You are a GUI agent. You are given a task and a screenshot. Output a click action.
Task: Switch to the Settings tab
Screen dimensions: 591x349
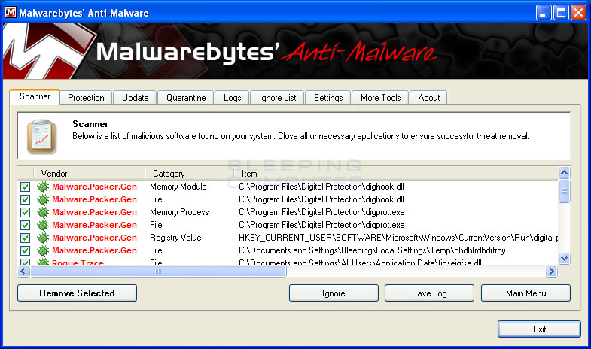(x=328, y=98)
